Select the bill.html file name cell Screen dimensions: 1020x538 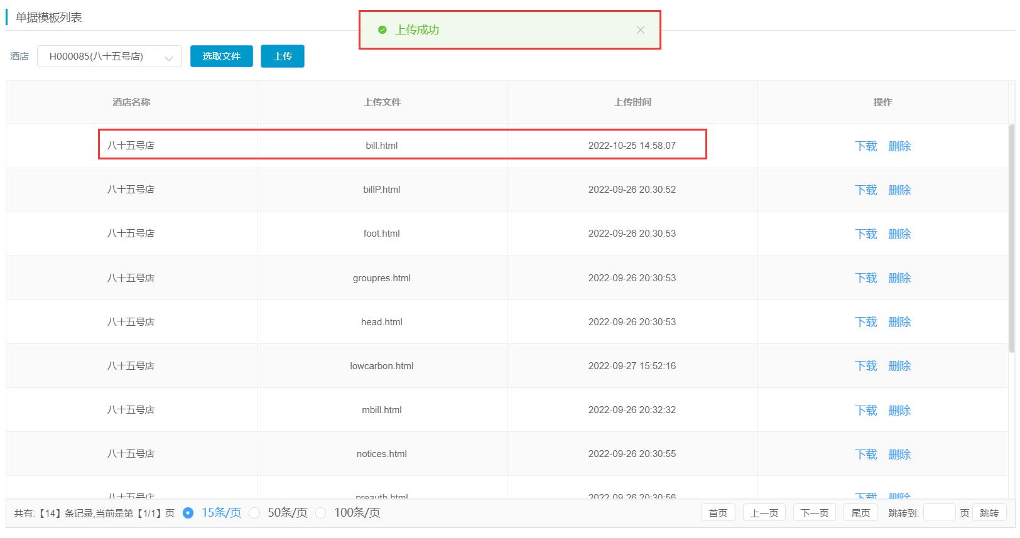click(x=382, y=146)
